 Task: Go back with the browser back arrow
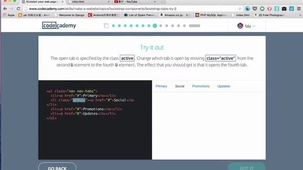(x=5, y=8)
